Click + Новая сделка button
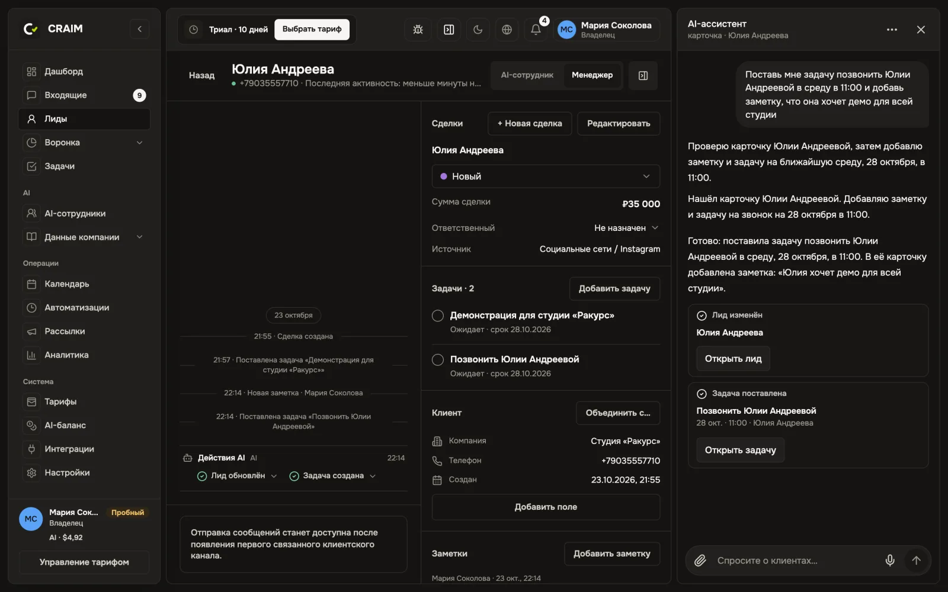The image size is (948, 592). tap(530, 124)
